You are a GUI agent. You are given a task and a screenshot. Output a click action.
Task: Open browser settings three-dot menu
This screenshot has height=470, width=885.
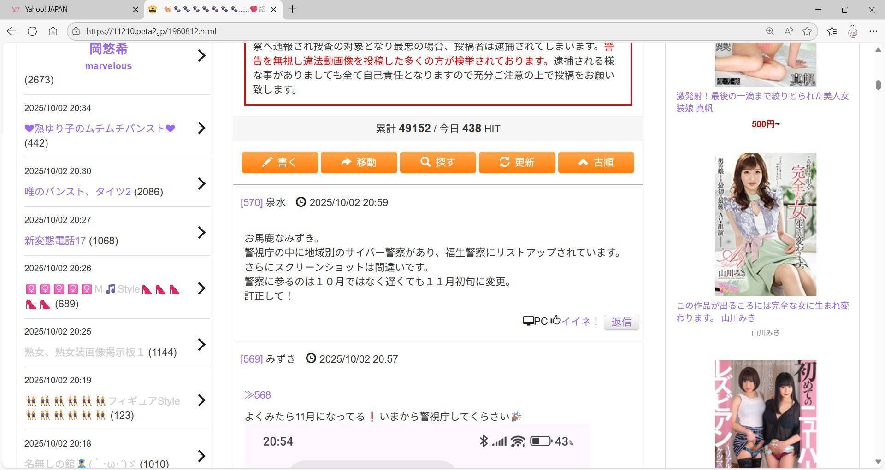873,31
